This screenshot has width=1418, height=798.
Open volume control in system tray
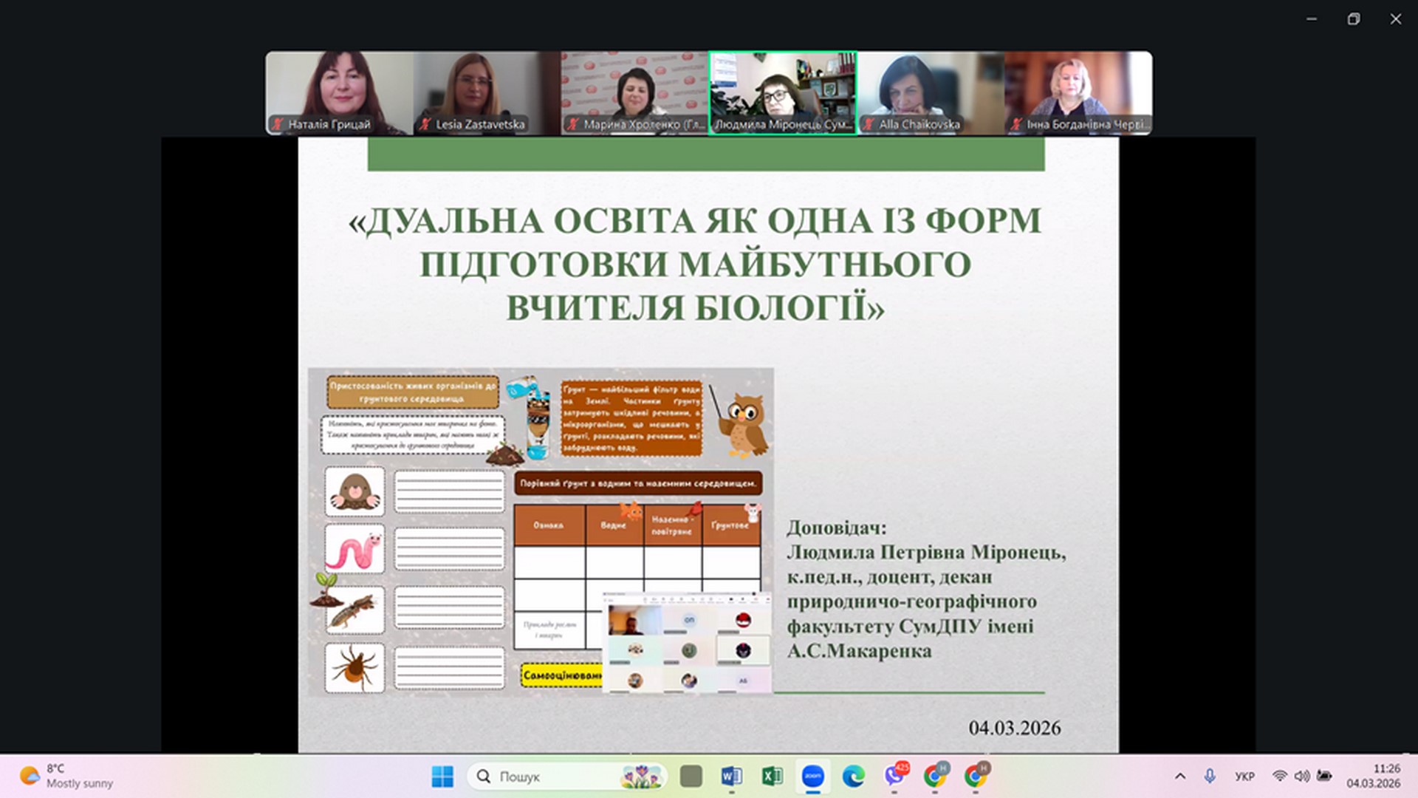[x=1302, y=777]
